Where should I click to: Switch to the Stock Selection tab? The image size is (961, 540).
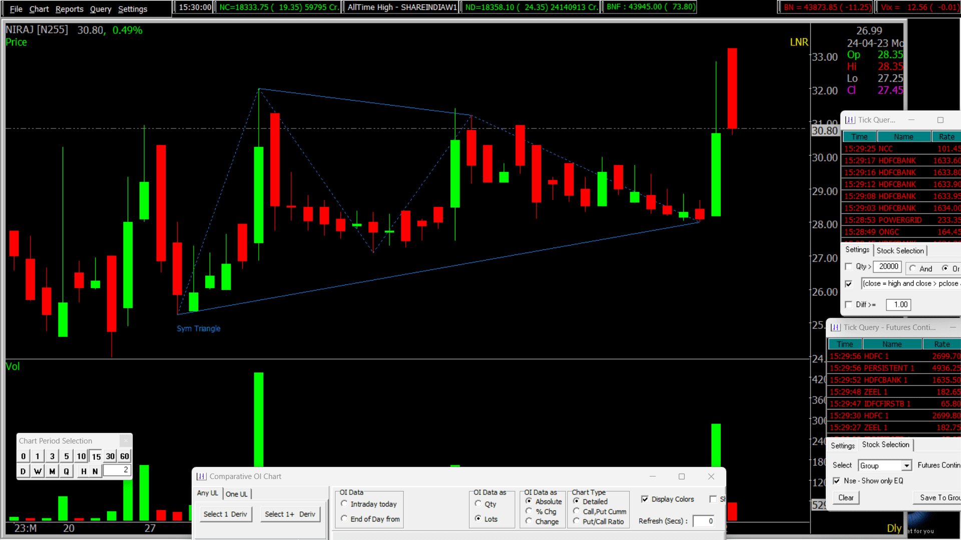(900, 250)
